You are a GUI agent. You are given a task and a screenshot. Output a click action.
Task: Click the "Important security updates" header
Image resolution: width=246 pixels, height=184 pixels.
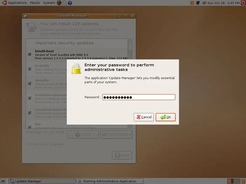(64, 43)
